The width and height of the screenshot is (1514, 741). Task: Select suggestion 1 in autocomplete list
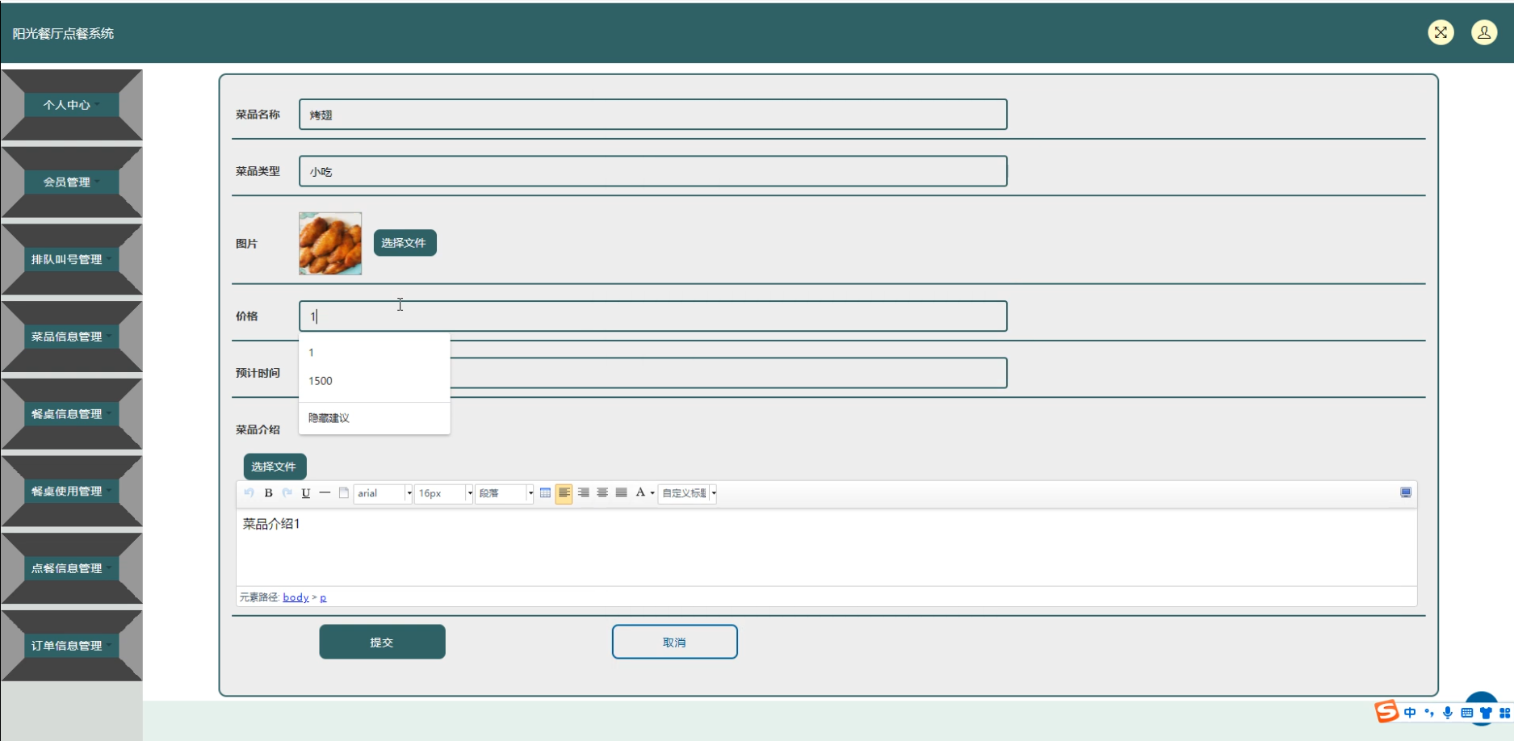click(374, 353)
